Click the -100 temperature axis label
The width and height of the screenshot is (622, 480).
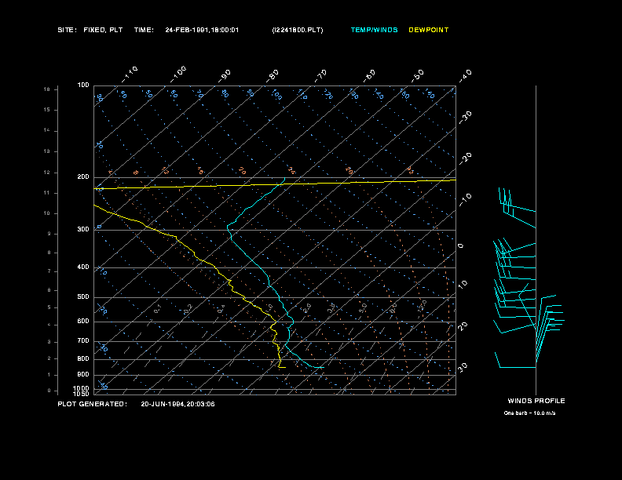tap(177, 75)
